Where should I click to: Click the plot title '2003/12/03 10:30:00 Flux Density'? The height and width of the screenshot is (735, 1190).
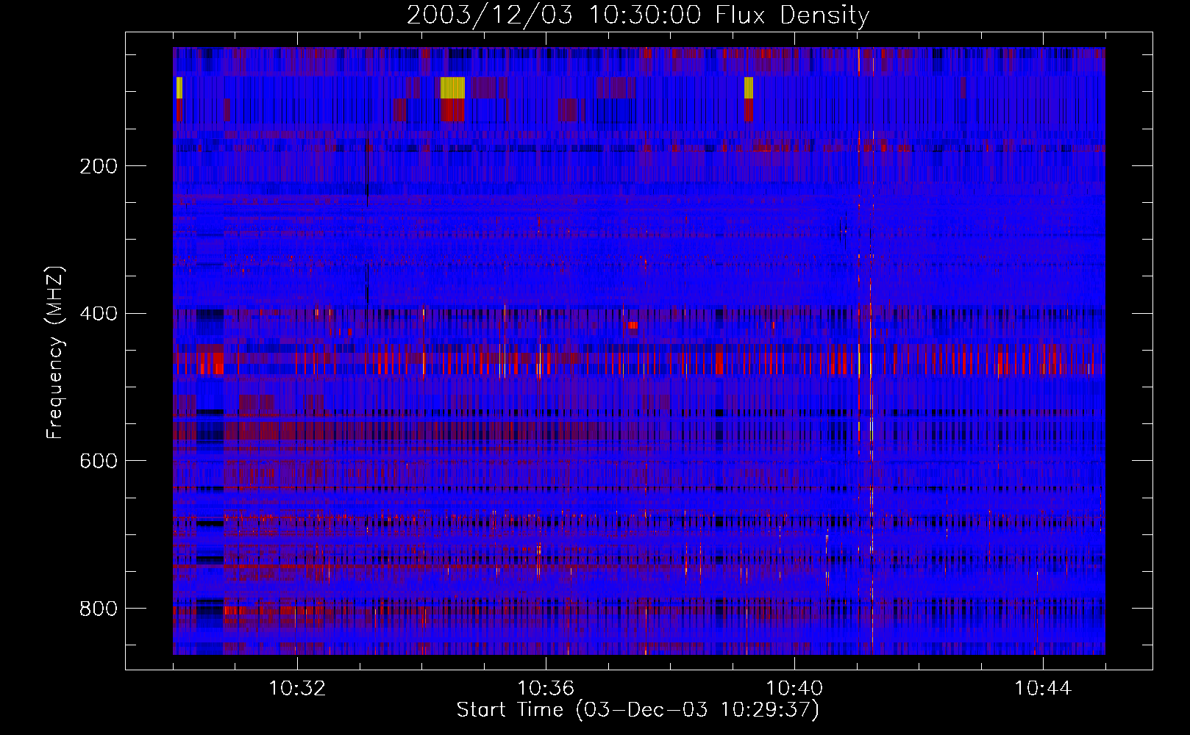638,15
